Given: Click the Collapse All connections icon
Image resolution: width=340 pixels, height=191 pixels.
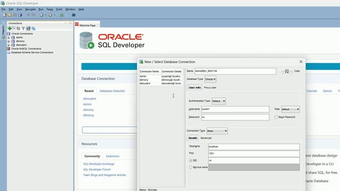Looking at the screenshot, I should 33,28.
